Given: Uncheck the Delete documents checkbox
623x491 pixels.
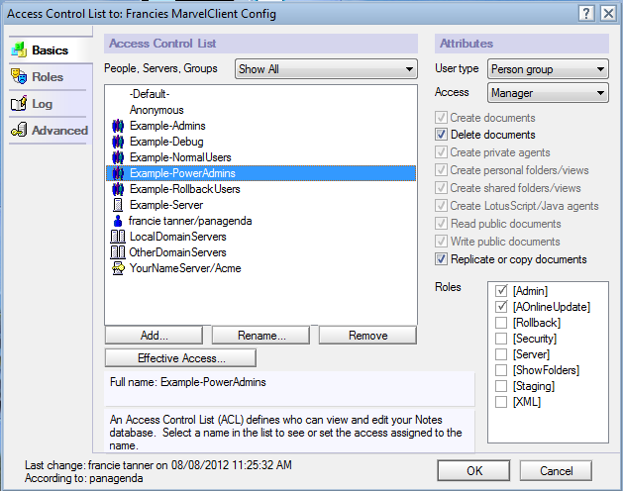Looking at the screenshot, I should point(441,135).
